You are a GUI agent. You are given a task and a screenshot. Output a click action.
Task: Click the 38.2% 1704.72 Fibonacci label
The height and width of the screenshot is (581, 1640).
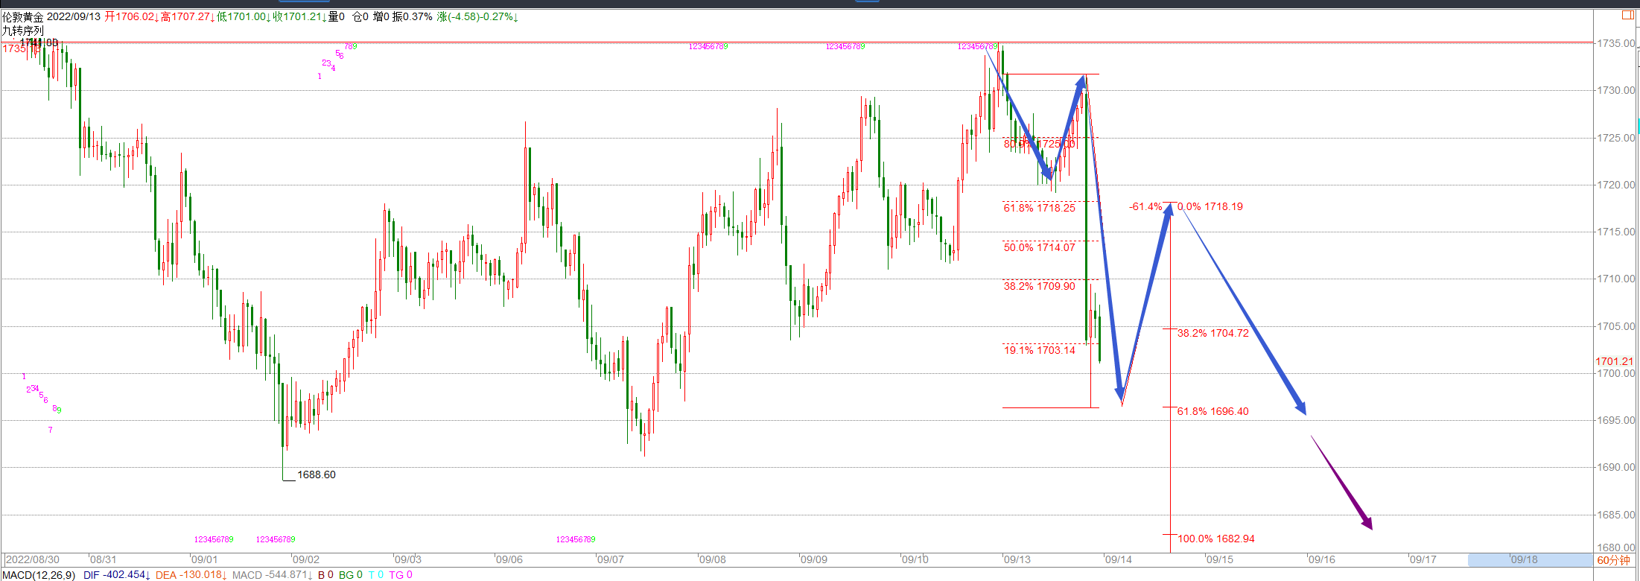click(1213, 333)
